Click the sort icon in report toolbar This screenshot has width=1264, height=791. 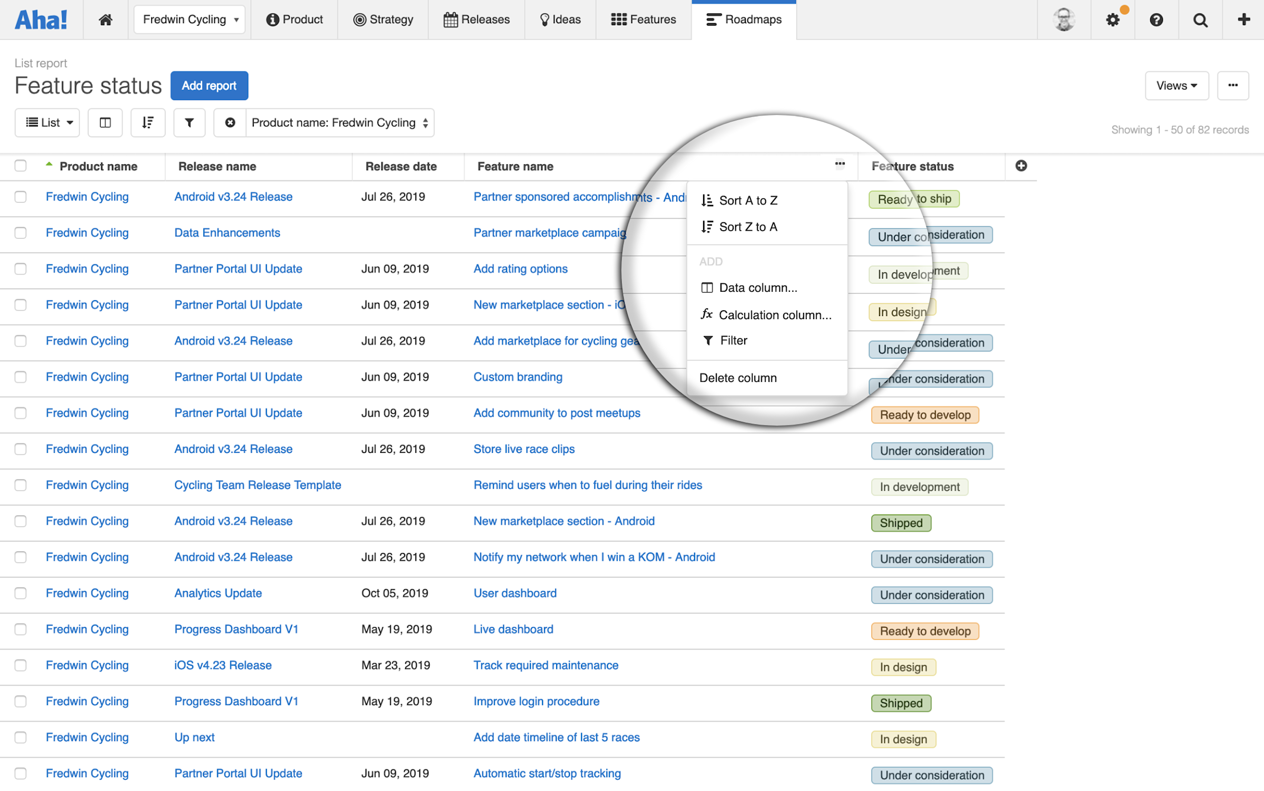(148, 123)
